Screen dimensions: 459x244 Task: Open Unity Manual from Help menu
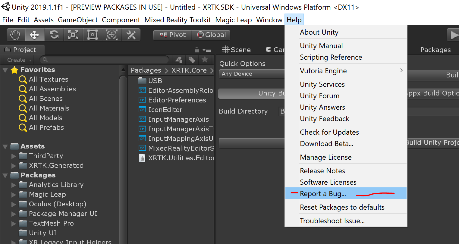click(x=346, y=46)
